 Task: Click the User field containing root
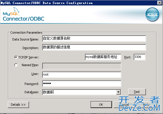[x=82, y=75]
